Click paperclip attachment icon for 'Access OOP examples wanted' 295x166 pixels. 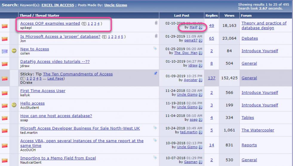point(156,23)
